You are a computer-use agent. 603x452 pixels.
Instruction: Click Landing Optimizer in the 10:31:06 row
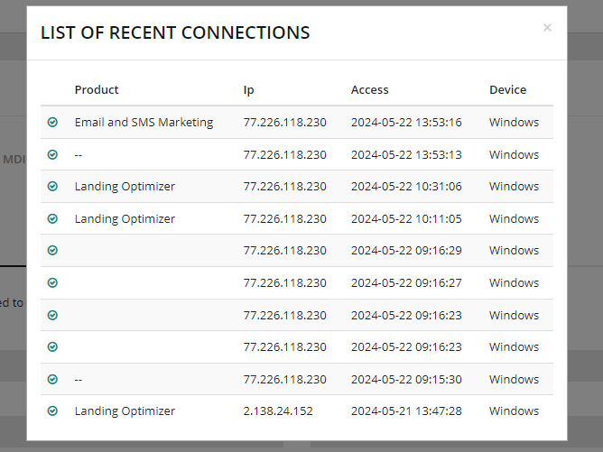tap(125, 187)
